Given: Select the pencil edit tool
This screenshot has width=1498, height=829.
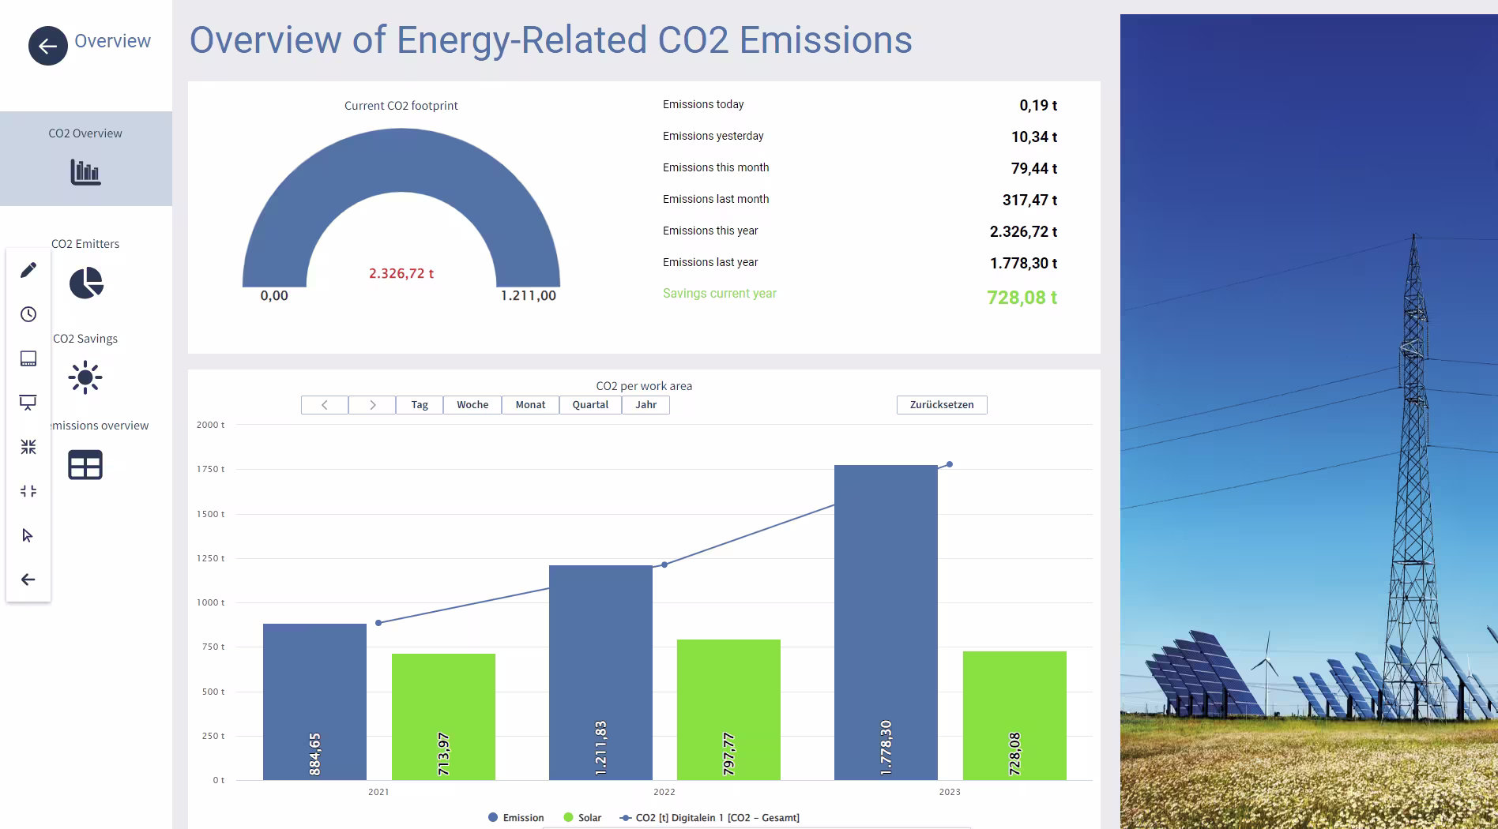Looking at the screenshot, I should (28, 269).
